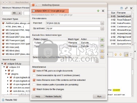Click the Plain text extensions field

[x=73, y=23]
